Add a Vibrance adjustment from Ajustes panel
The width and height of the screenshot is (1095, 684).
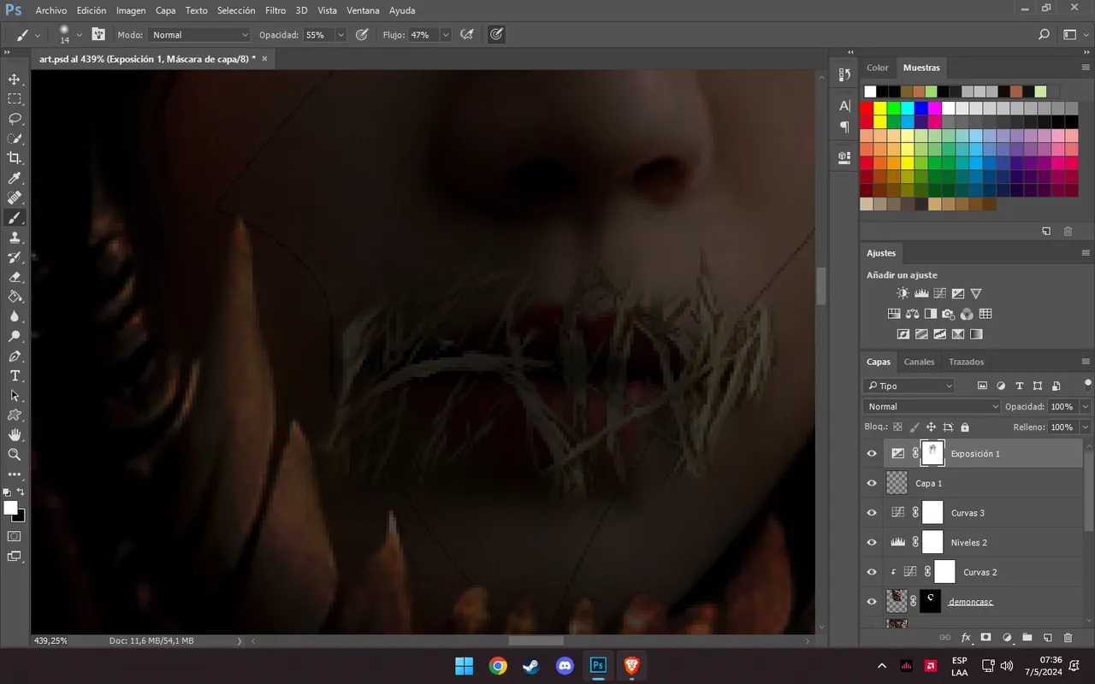[976, 293]
